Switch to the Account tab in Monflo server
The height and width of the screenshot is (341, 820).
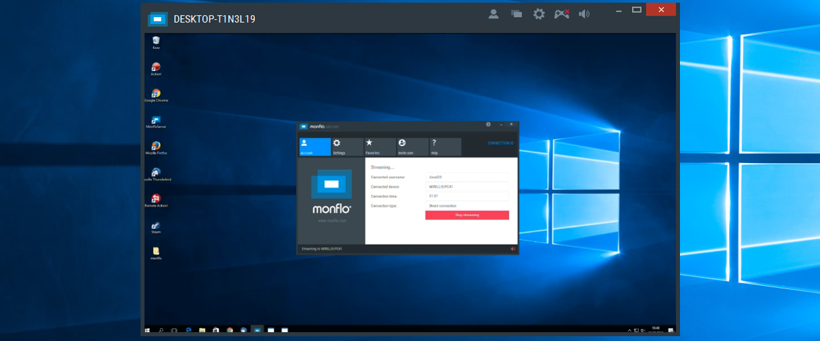click(315, 147)
